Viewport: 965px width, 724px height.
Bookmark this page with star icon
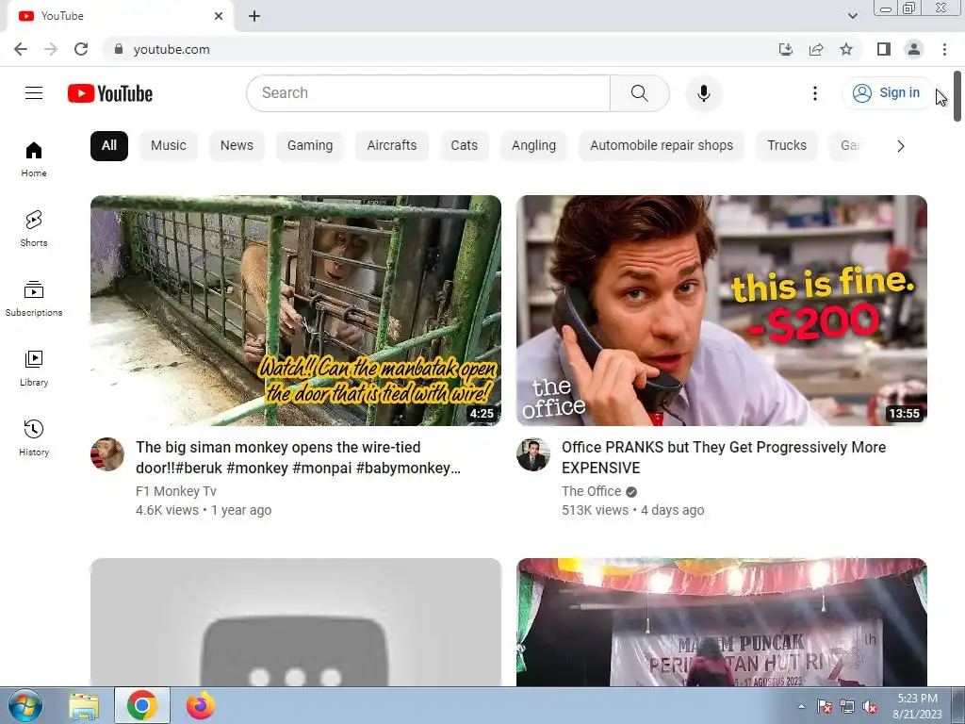846,49
